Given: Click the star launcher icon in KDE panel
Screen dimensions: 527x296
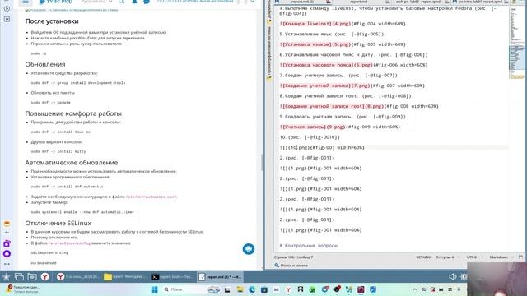Looking at the screenshot, I should 6,277.
